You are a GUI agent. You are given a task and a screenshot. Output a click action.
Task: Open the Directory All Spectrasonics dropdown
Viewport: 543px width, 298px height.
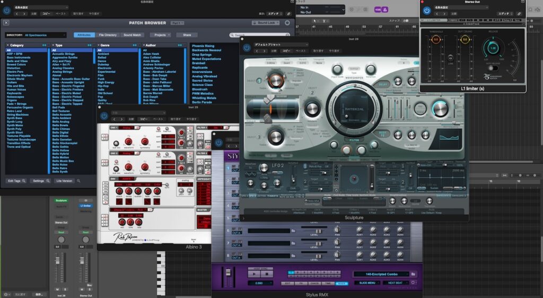tap(45, 35)
